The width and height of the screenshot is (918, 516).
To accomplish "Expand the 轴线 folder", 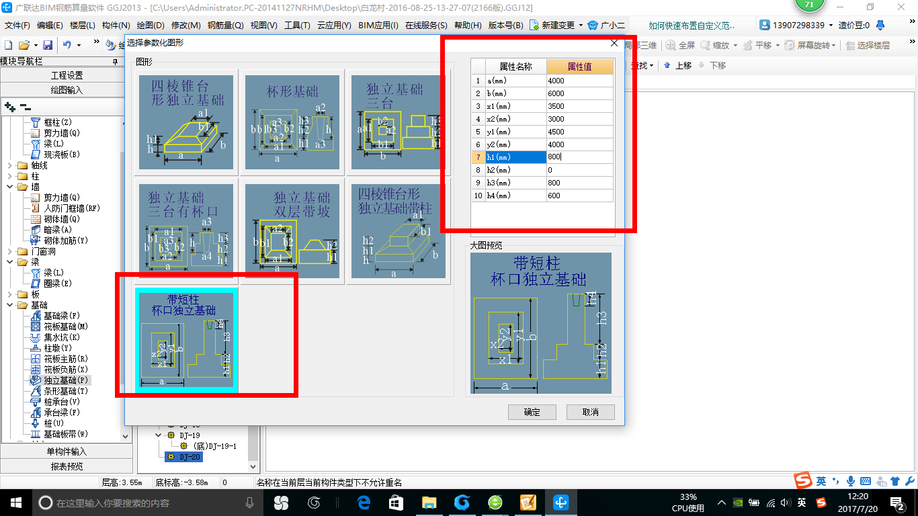I will click(x=9, y=165).
